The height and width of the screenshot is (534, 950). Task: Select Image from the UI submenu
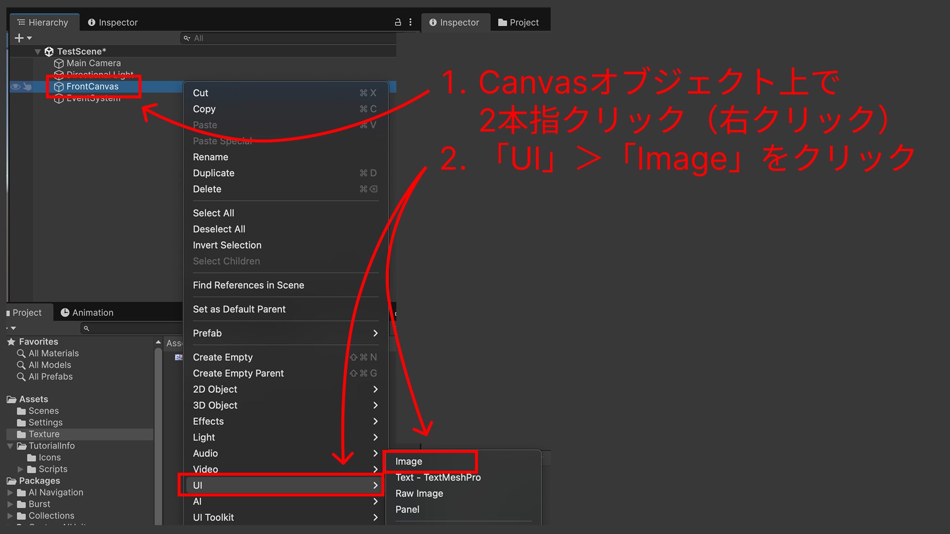[409, 461]
